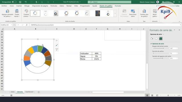Click the Comentarios button
Viewport: 182px width, 102px height.
coord(174,6)
